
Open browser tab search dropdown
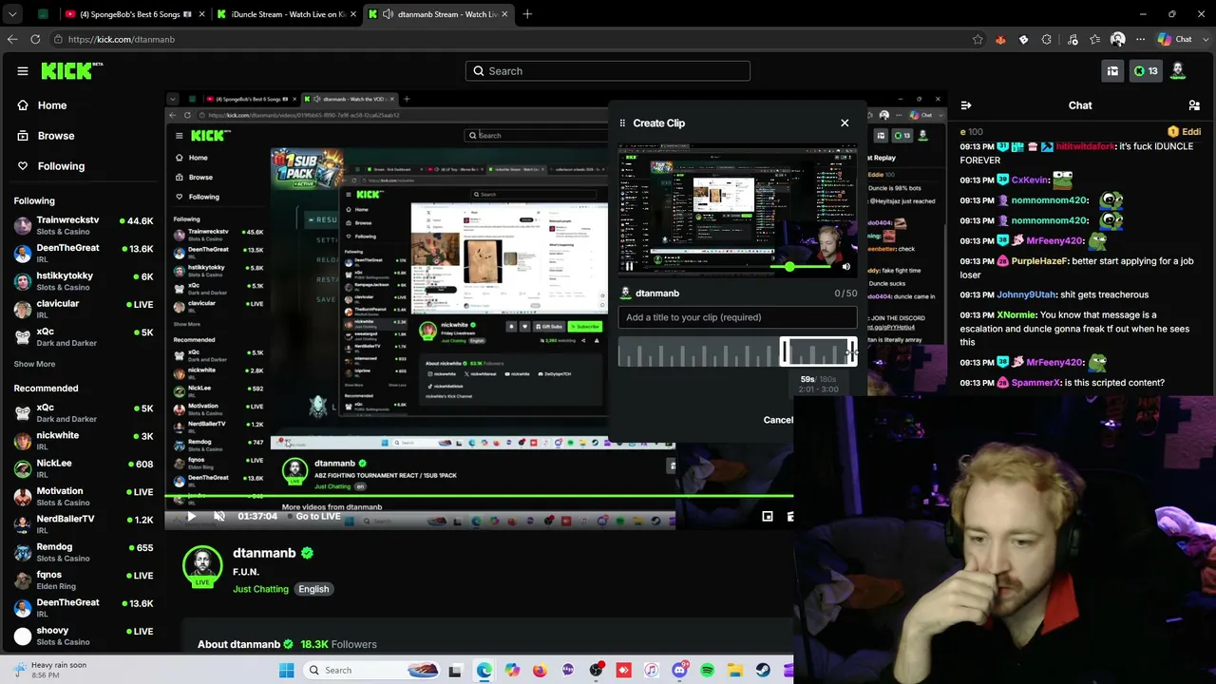tap(12, 14)
